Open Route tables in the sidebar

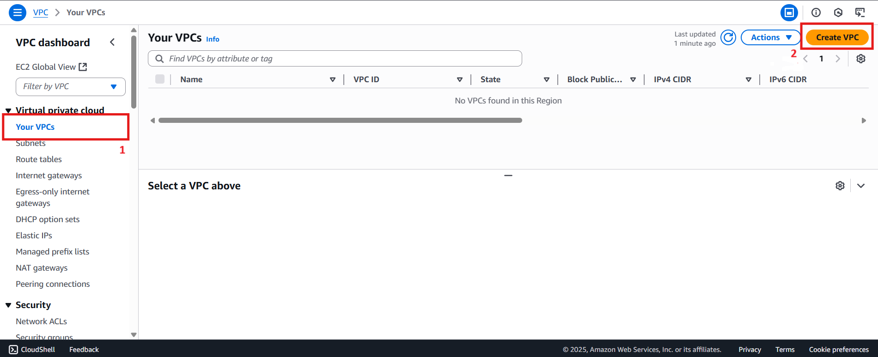point(39,159)
